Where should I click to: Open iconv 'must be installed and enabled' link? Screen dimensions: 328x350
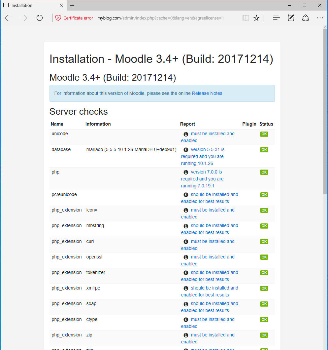[x=208, y=214]
